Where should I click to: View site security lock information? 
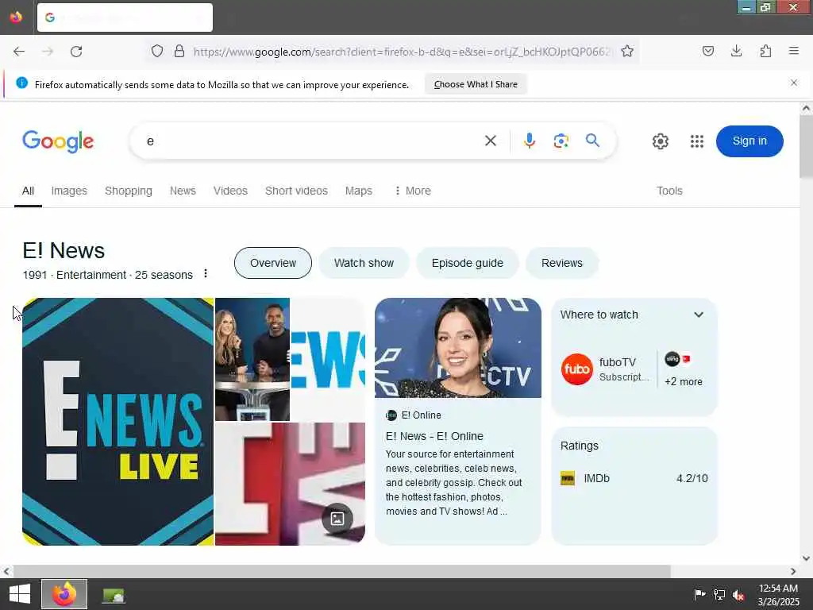point(179,51)
